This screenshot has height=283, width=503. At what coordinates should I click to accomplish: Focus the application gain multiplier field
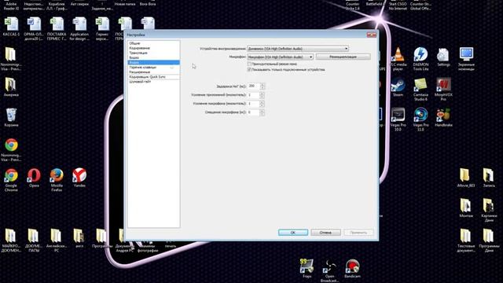tap(253, 95)
